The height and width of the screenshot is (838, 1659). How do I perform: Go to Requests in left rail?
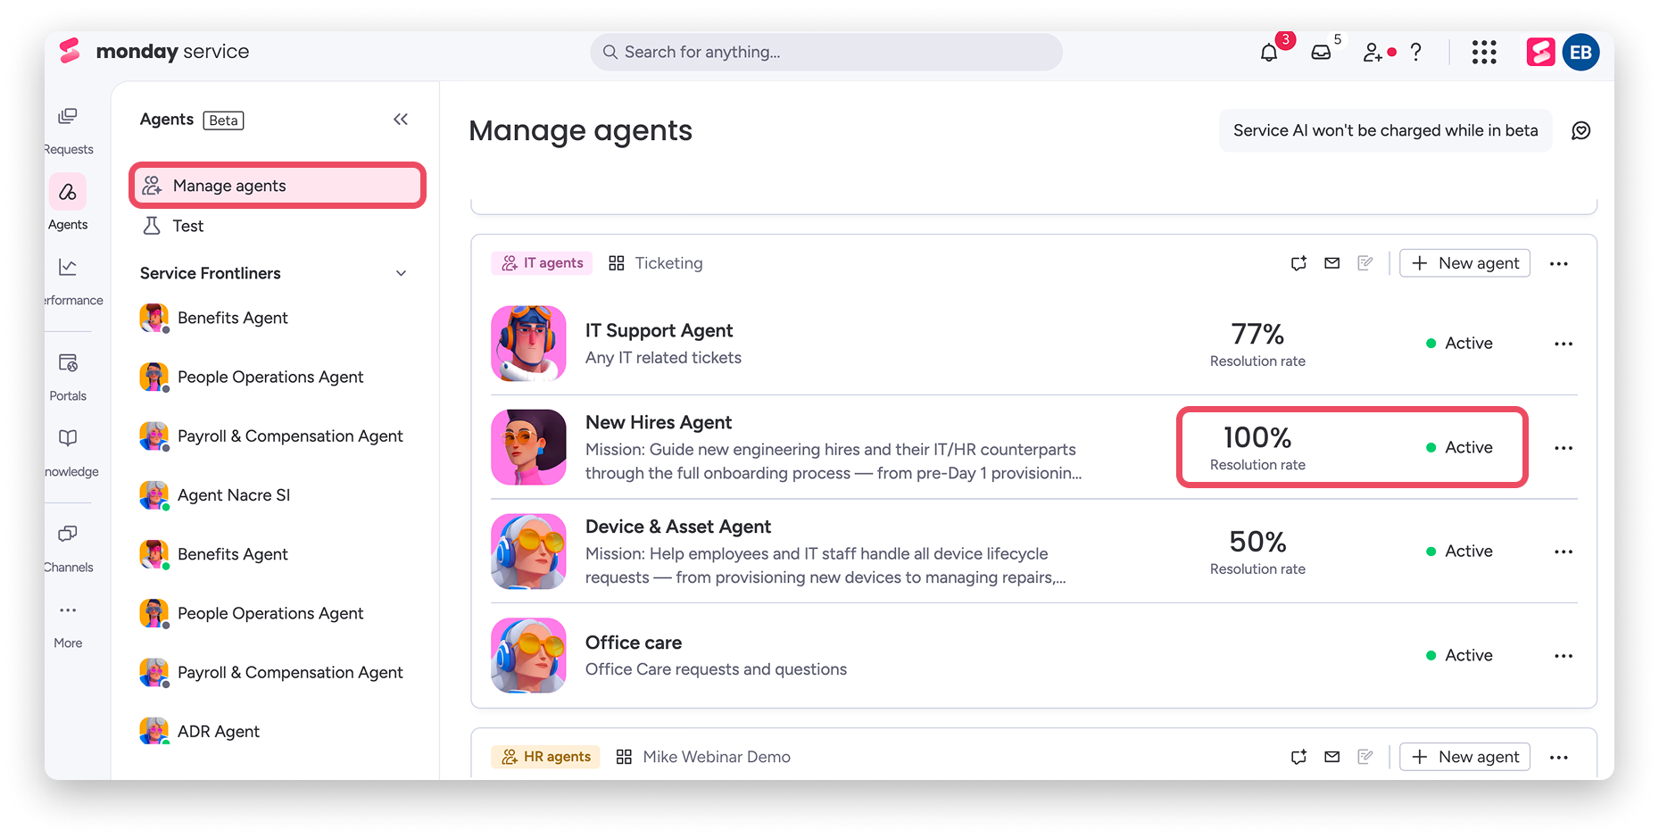pyautogui.click(x=68, y=130)
